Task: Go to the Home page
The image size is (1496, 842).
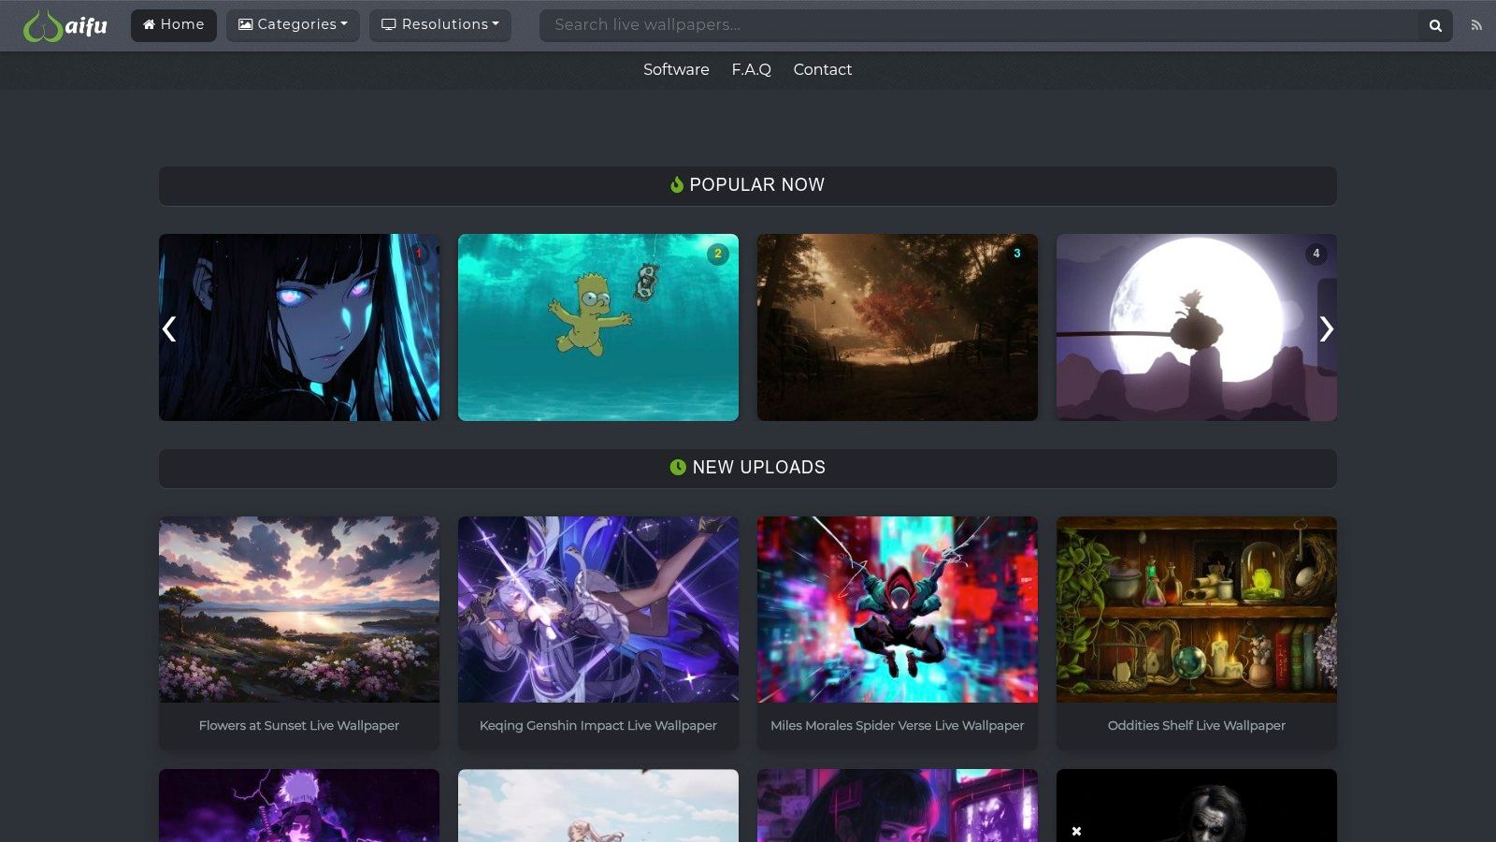Action: point(174,25)
